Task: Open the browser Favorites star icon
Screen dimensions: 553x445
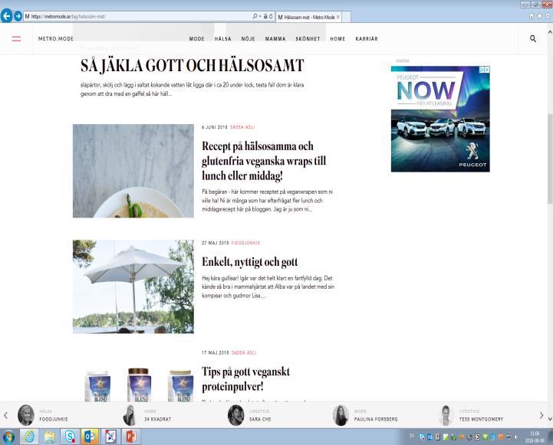Action: click(540, 16)
